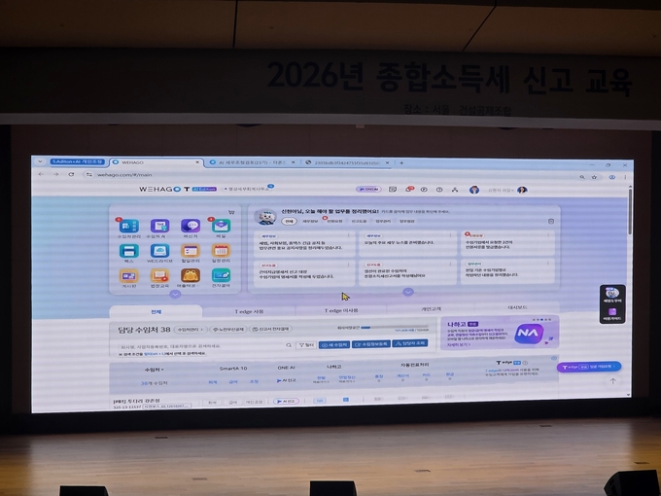
Task: Open the user profile name dropdown
Action: pyautogui.click(x=498, y=190)
